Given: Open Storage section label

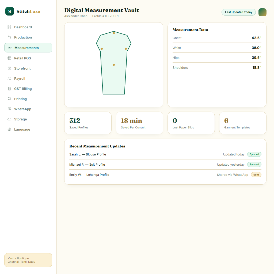Looking at the screenshot, I should tap(20, 119).
